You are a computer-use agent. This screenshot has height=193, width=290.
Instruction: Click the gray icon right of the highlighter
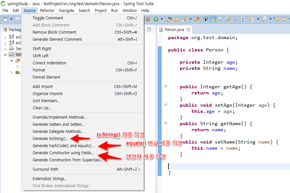coord(220,19)
